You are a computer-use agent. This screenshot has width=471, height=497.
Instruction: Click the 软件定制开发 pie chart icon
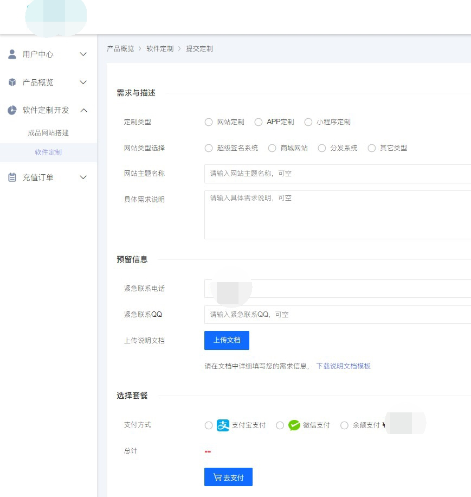click(12, 110)
